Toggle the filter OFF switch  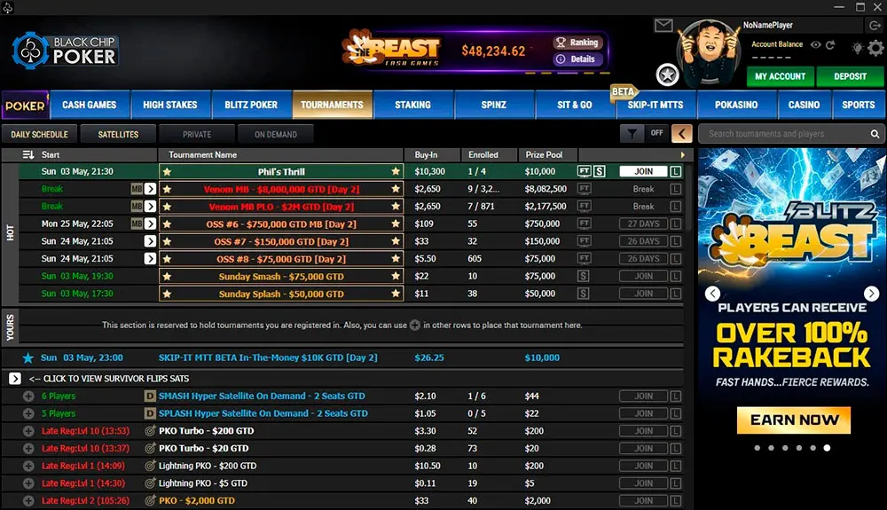656,133
